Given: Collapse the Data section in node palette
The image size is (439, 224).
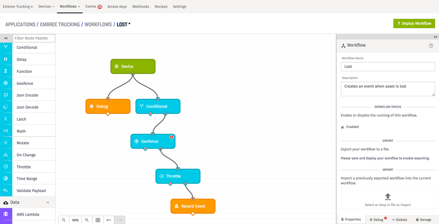Looking at the screenshot, I should [48, 202].
